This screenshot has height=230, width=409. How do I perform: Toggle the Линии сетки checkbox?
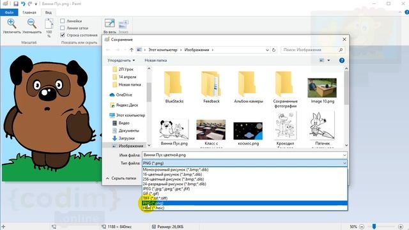pos(63,28)
